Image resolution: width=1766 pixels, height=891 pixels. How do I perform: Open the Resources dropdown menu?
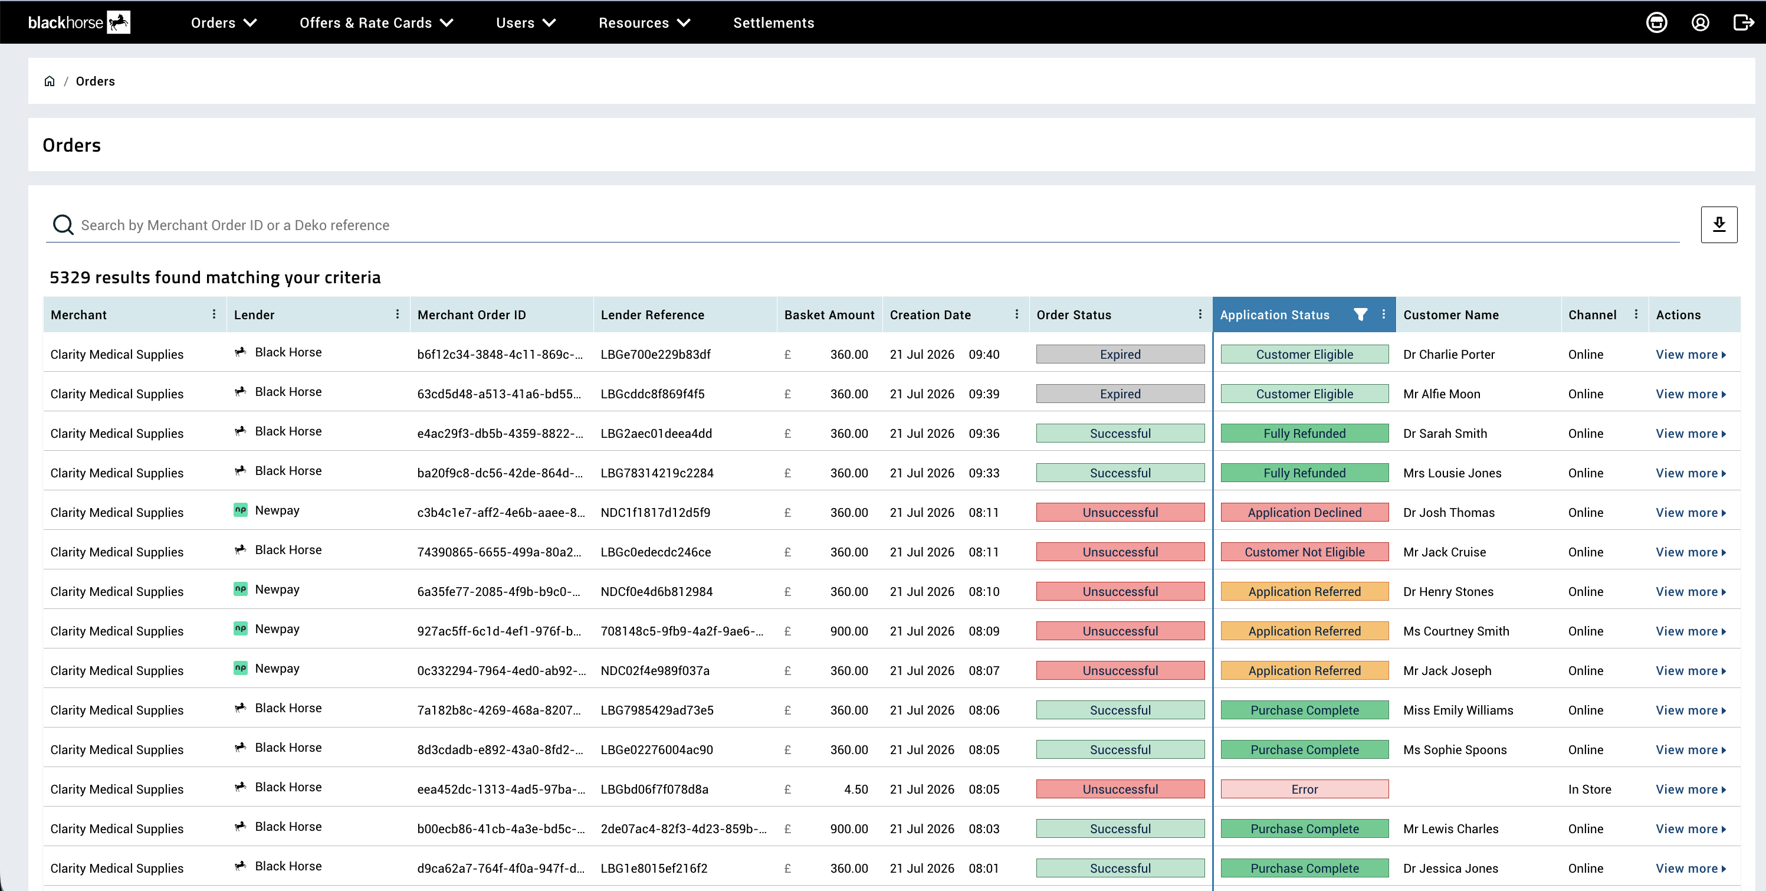(645, 22)
